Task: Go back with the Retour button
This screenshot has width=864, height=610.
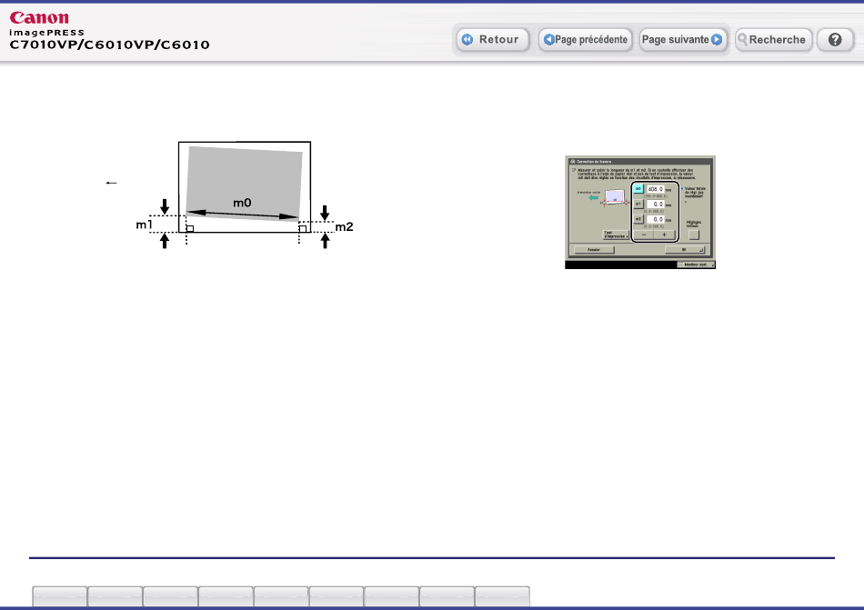Action: click(493, 40)
